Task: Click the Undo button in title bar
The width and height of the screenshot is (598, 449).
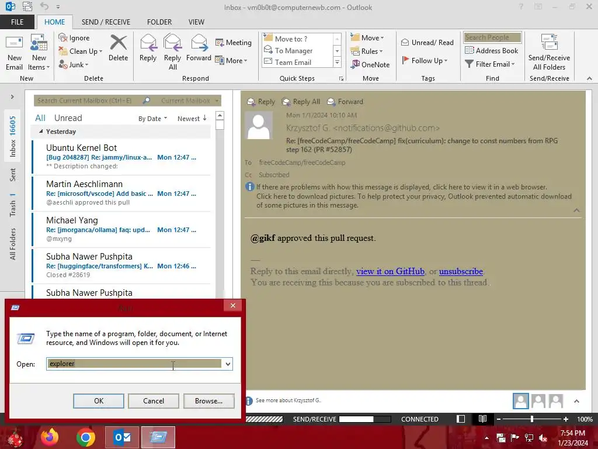Action: [44, 6]
